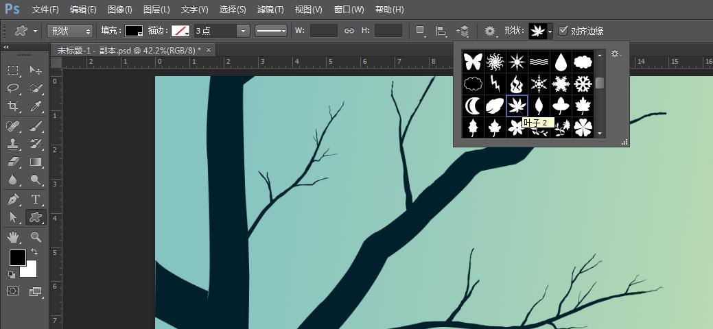Select the Eraser tool
The image size is (713, 329).
pos(13,162)
